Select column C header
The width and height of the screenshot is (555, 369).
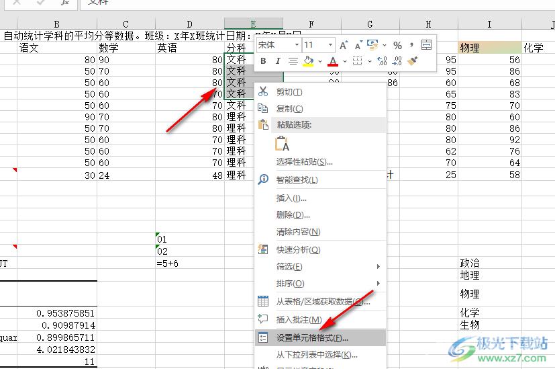[126, 24]
